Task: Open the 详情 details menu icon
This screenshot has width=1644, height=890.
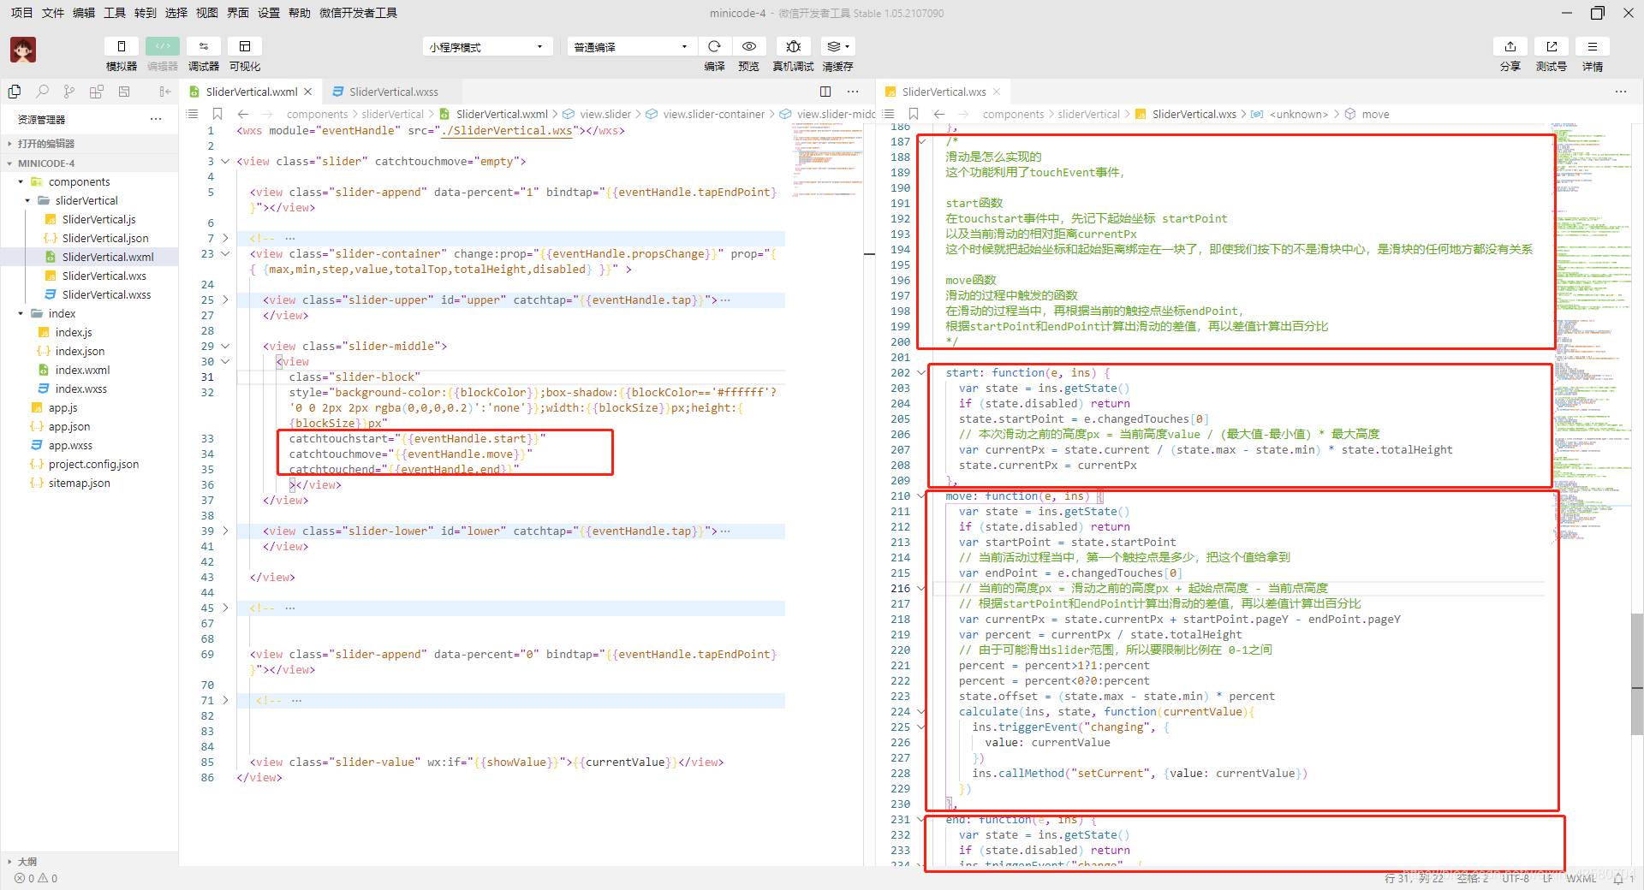Action: tap(1593, 46)
